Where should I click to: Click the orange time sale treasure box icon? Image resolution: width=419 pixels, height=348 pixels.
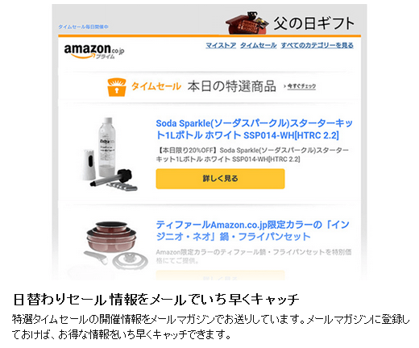click(117, 87)
